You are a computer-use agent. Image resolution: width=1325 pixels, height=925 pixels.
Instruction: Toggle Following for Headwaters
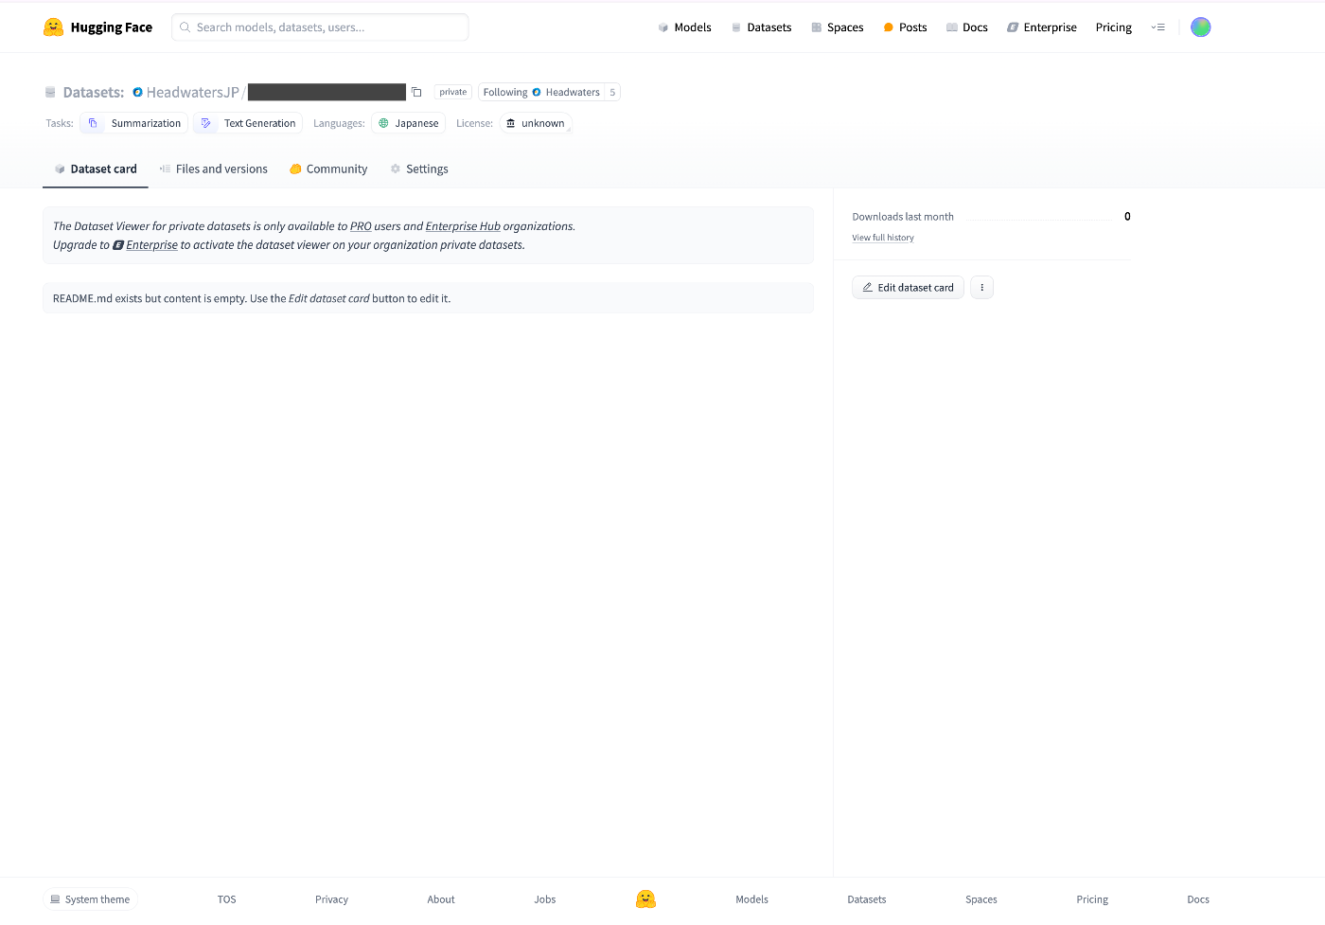pos(541,92)
